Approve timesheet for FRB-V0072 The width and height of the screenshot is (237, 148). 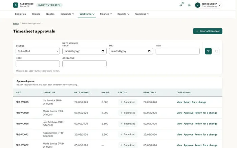tap(189, 134)
